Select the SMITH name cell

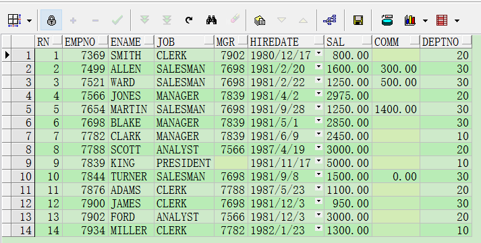(132, 55)
